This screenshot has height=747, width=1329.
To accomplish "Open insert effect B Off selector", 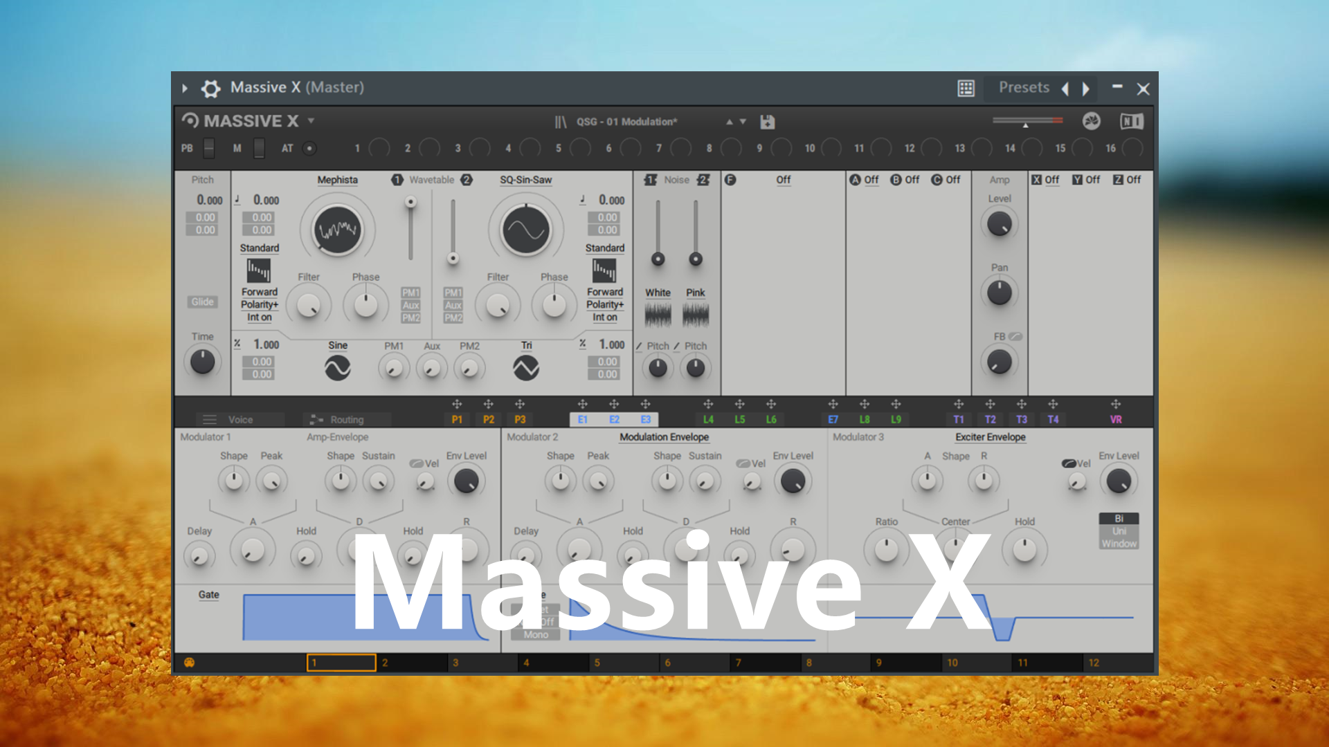I will point(912,180).
